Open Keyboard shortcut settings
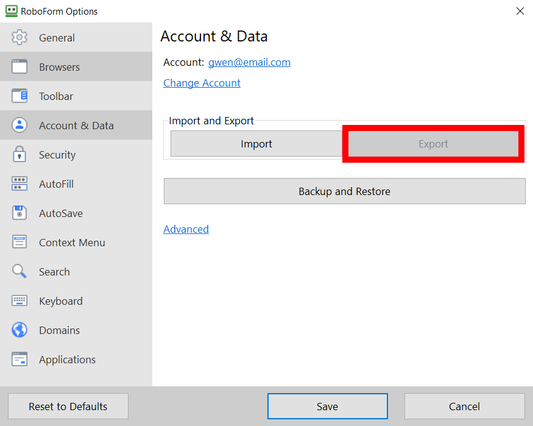This screenshot has width=533, height=426. coord(76,300)
